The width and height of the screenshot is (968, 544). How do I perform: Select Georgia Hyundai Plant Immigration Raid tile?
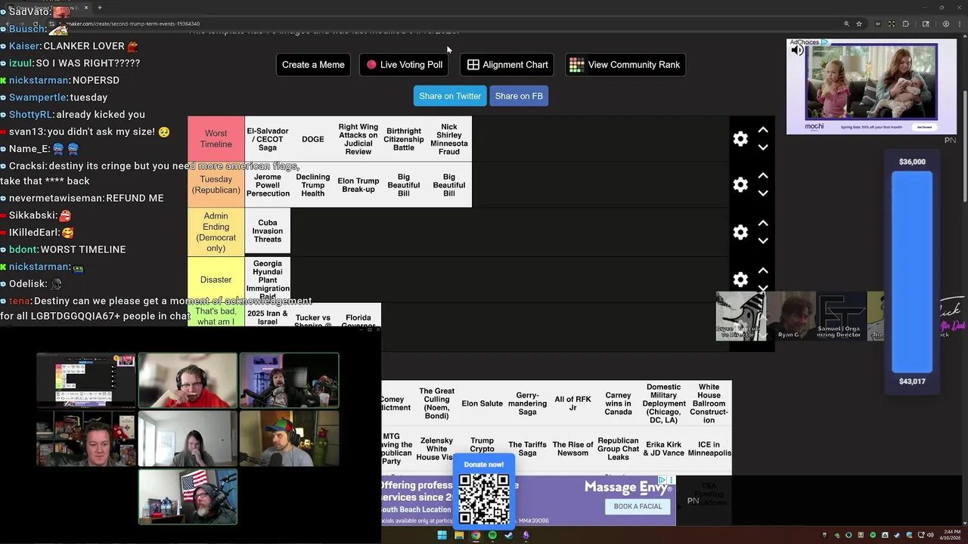[268, 279]
